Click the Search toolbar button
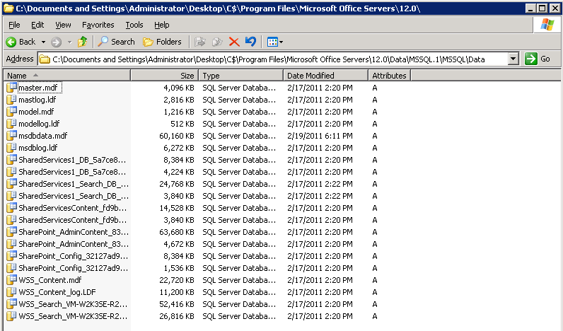Image resolution: width=563 pixels, height=331 pixels. [116, 42]
